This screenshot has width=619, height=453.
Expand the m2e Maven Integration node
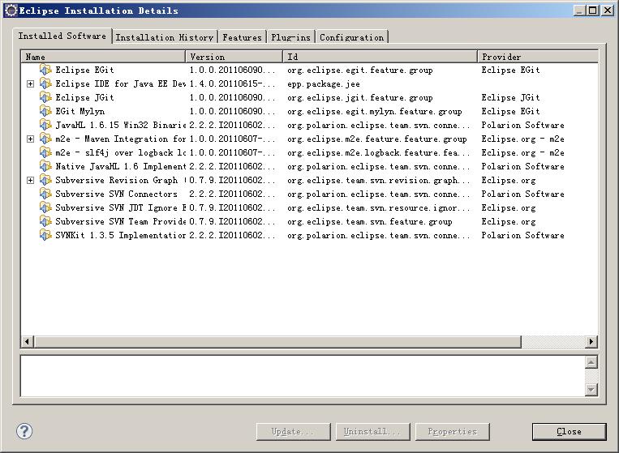(x=30, y=139)
